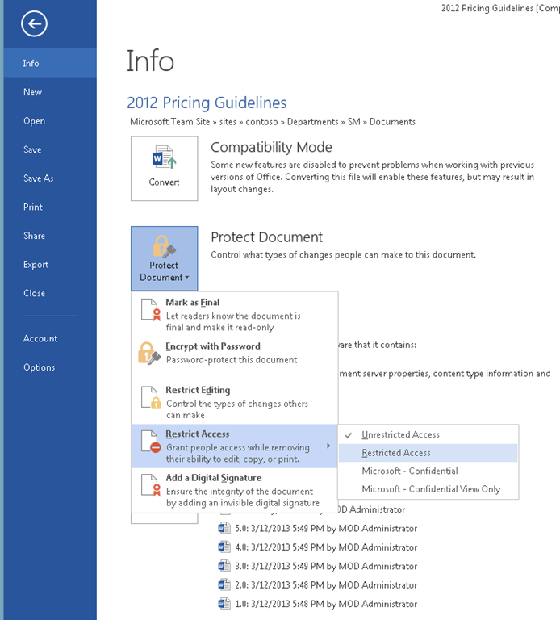Choose Restrict Editing option
560x620 pixels.
tap(235, 402)
